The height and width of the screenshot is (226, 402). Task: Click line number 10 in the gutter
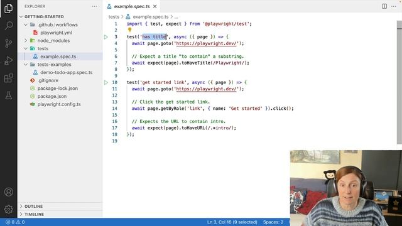[114, 82]
